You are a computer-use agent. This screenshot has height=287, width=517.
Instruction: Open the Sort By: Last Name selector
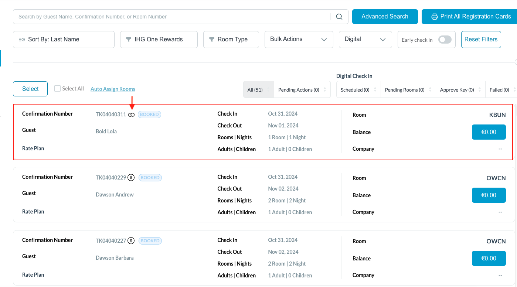pos(64,40)
